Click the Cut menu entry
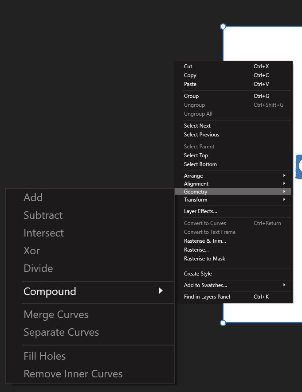 point(233,66)
